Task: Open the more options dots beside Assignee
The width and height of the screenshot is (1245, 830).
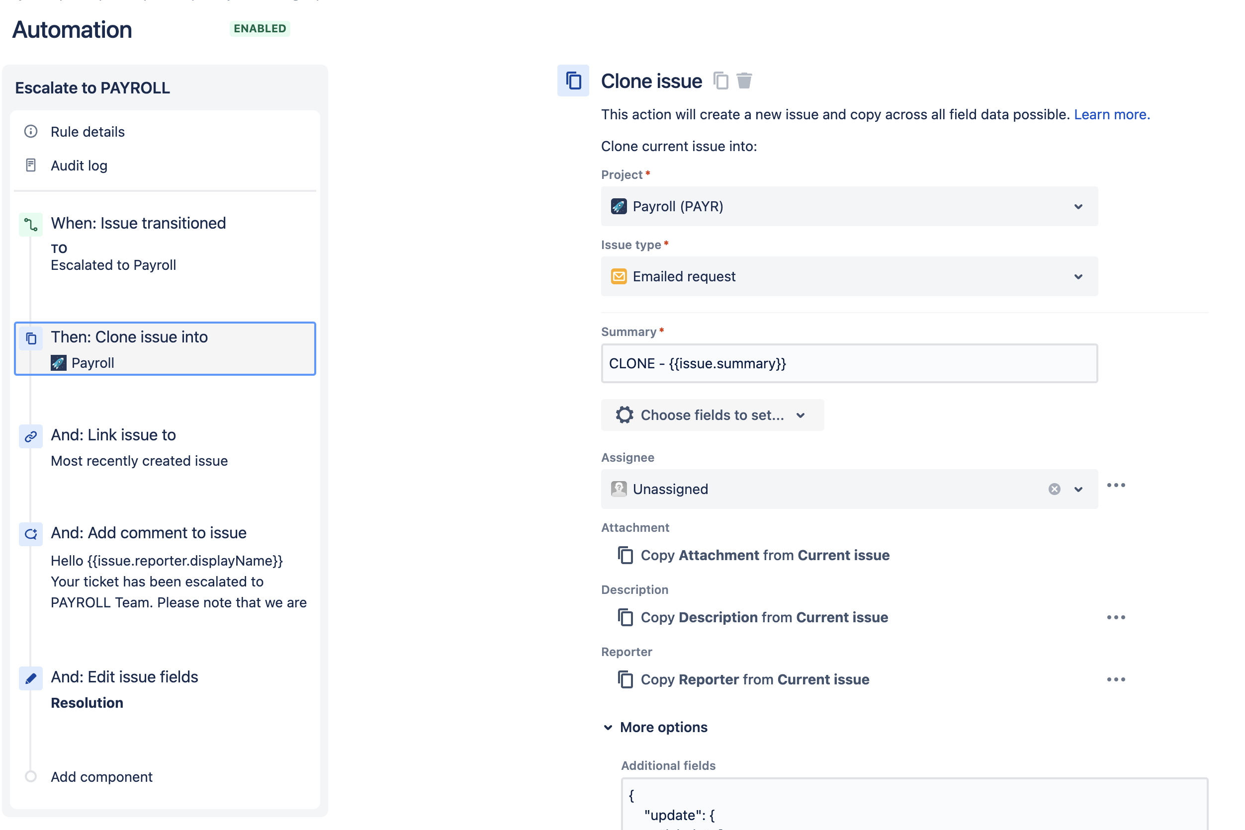Action: click(1116, 486)
